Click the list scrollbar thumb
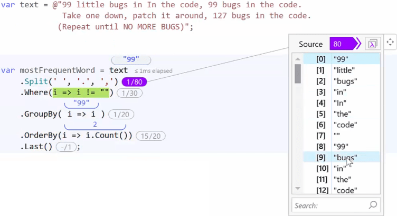 [298, 74]
